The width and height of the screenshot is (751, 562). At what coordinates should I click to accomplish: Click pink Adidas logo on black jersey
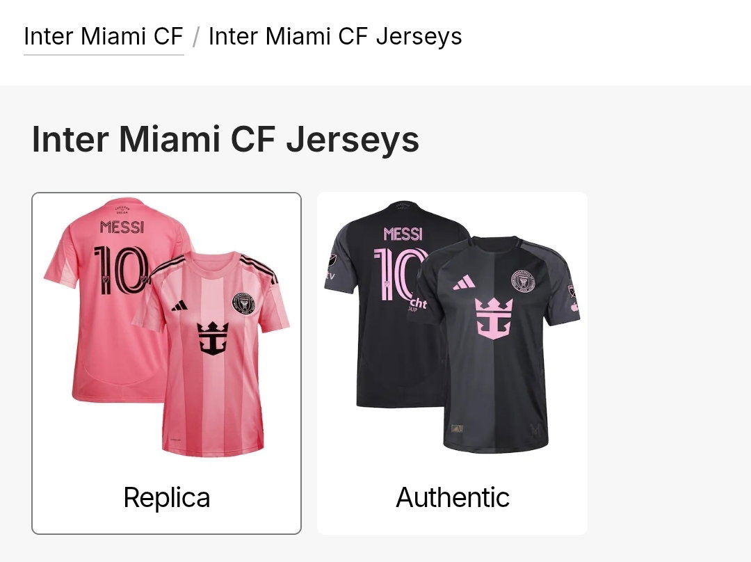click(464, 282)
